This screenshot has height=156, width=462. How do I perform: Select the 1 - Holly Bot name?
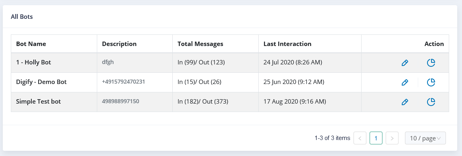(x=33, y=62)
